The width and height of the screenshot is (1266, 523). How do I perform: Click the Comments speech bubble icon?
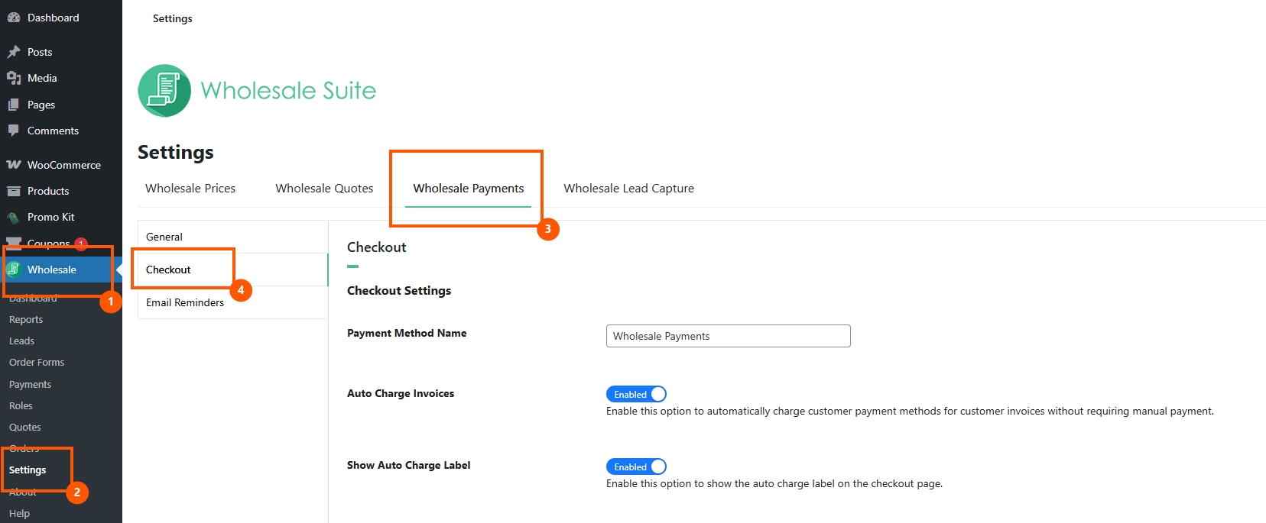(14, 131)
